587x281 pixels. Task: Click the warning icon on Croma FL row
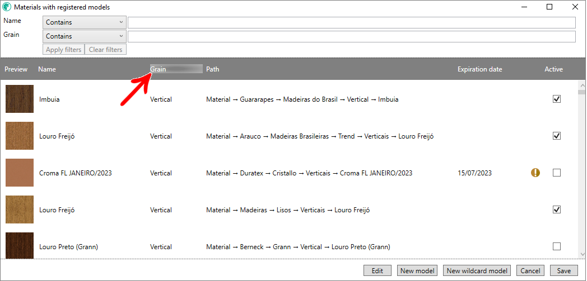point(535,173)
